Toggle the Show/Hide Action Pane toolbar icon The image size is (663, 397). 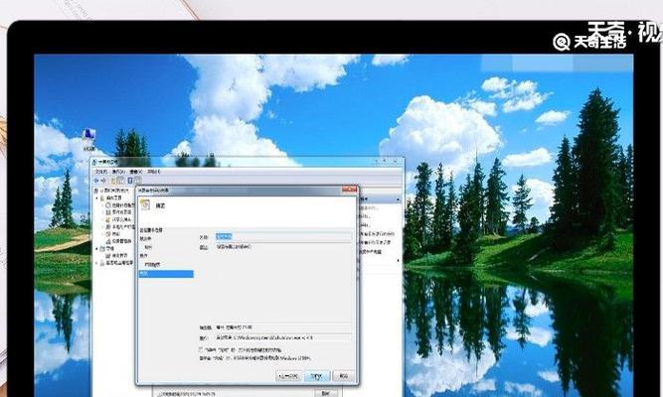point(138,181)
